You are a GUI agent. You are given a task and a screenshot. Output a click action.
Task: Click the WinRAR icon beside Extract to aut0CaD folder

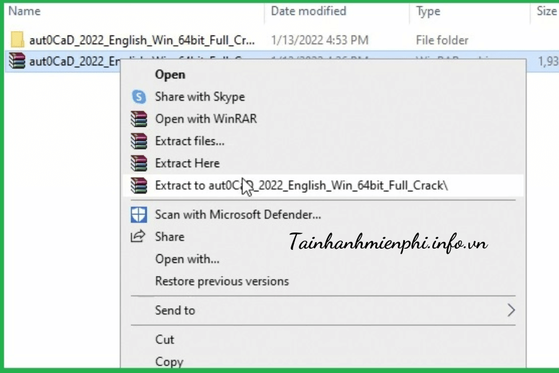(x=139, y=185)
